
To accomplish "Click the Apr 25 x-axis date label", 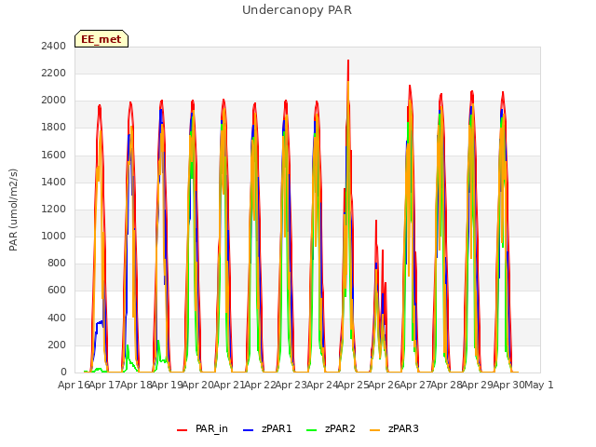I will click(x=354, y=386).
